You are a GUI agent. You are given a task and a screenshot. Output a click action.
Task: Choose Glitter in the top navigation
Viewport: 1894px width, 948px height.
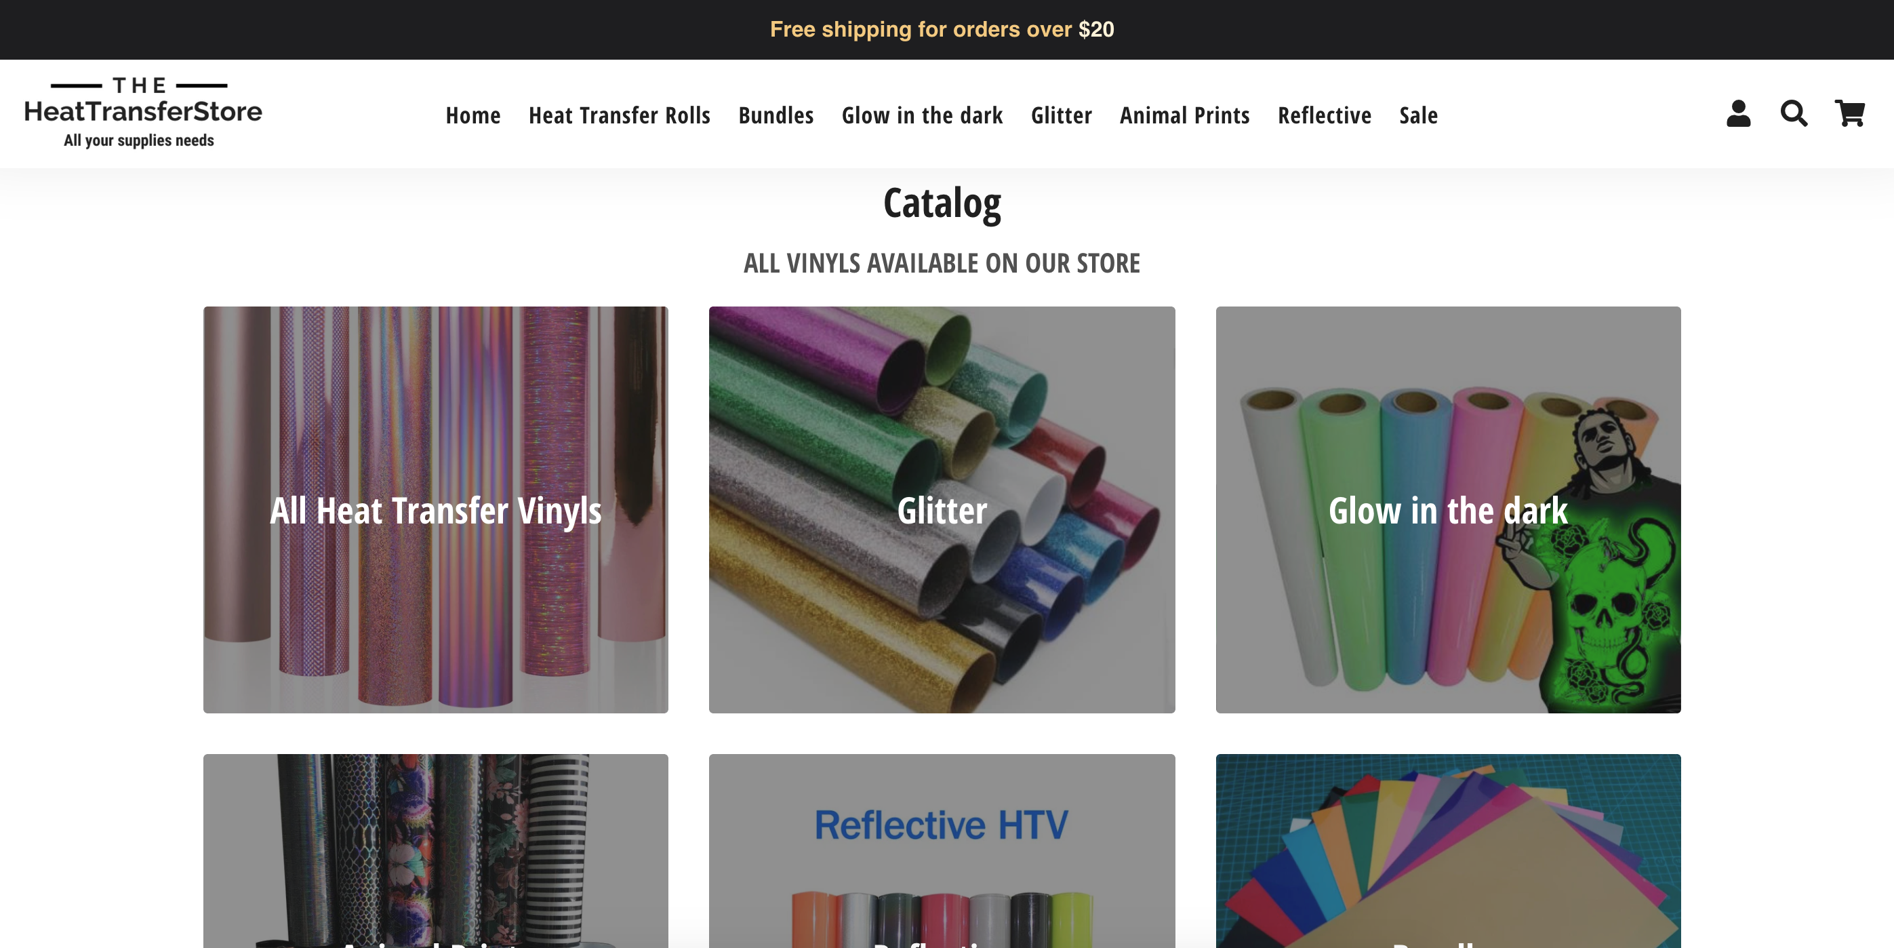point(1061,115)
